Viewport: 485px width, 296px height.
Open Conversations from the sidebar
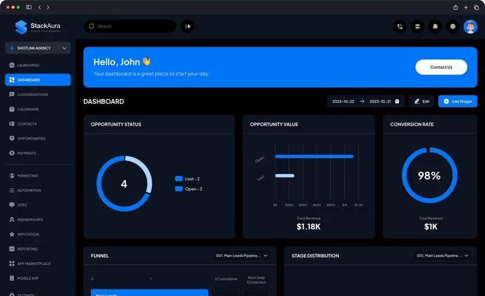click(38, 95)
